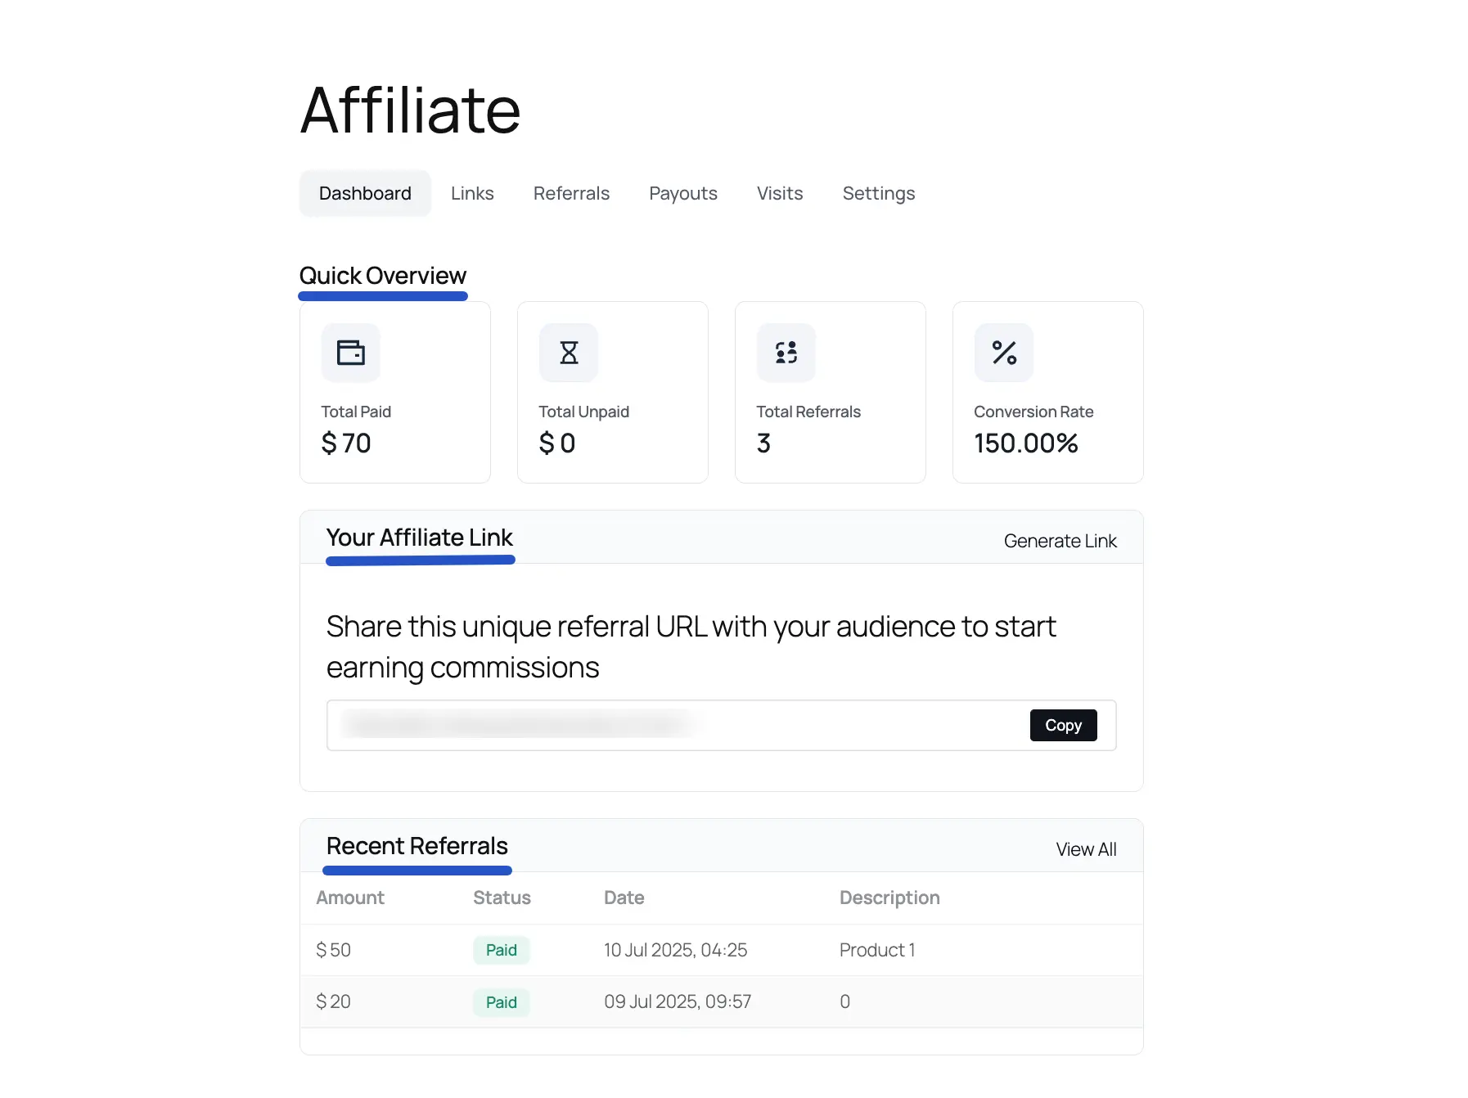Click the Paid badge on the $20 referral
1468x1098 pixels.
tap(501, 1001)
